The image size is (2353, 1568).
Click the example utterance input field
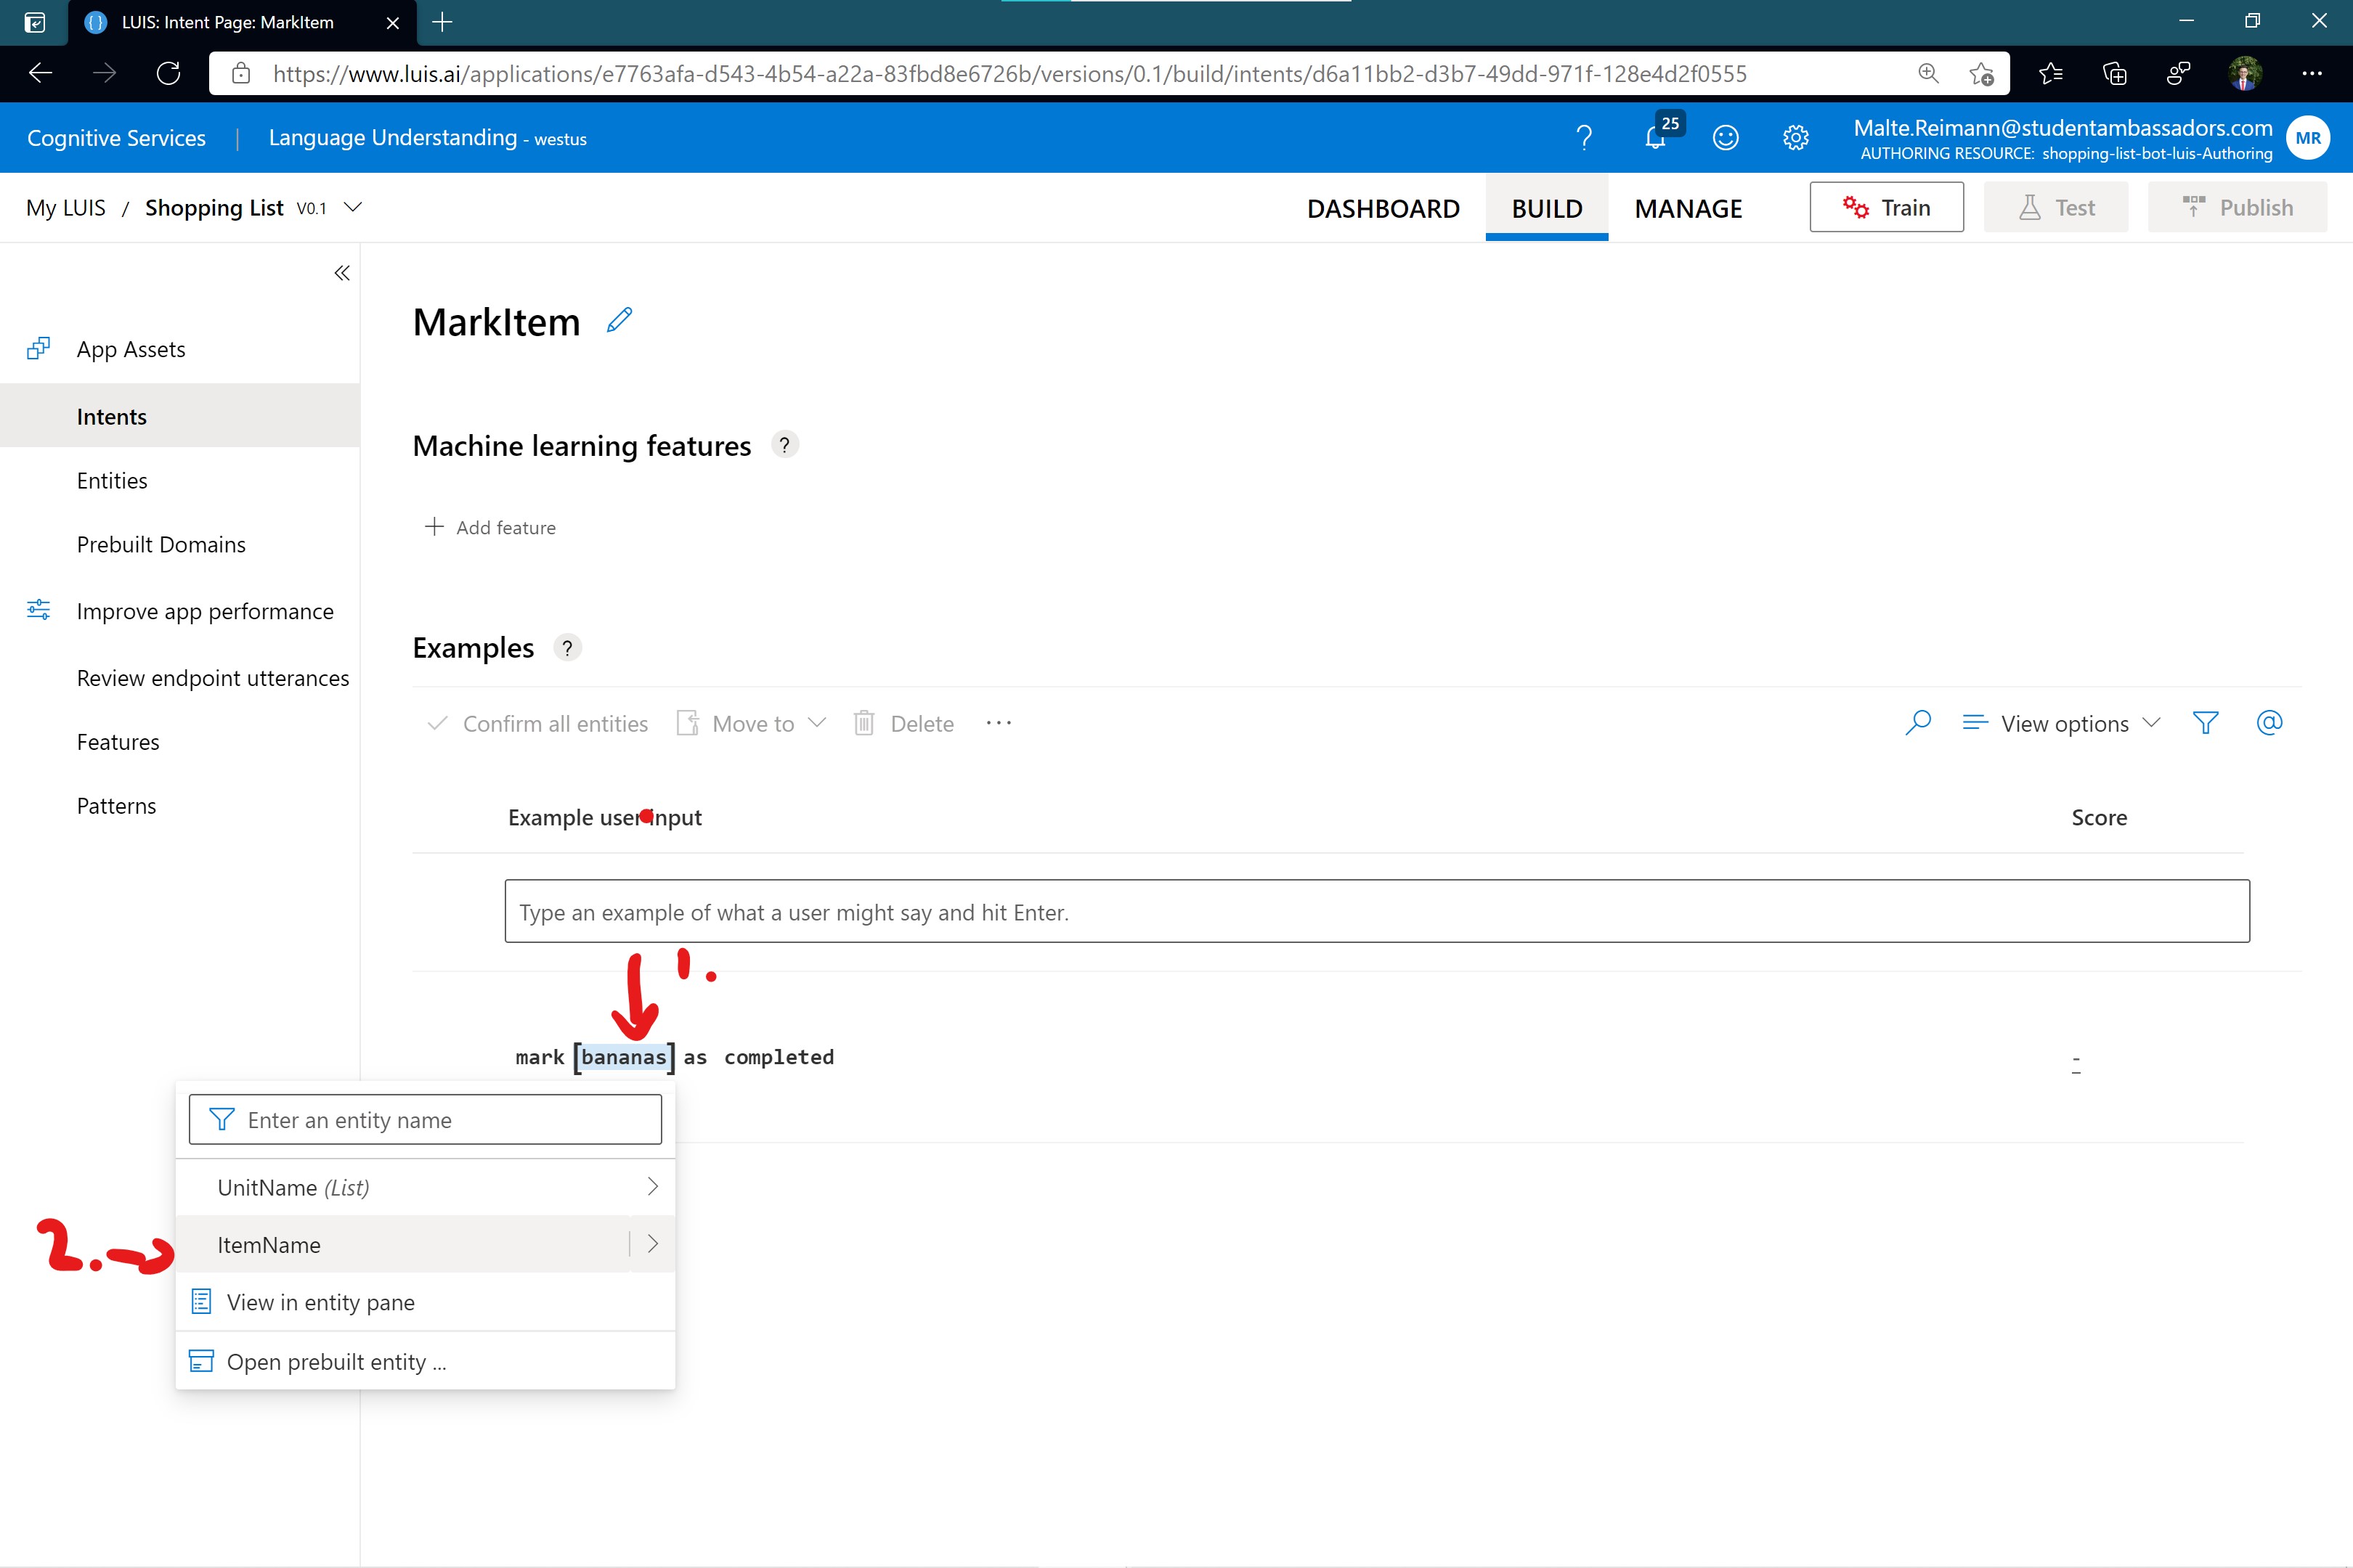pyautogui.click(x=1376, y=910)
